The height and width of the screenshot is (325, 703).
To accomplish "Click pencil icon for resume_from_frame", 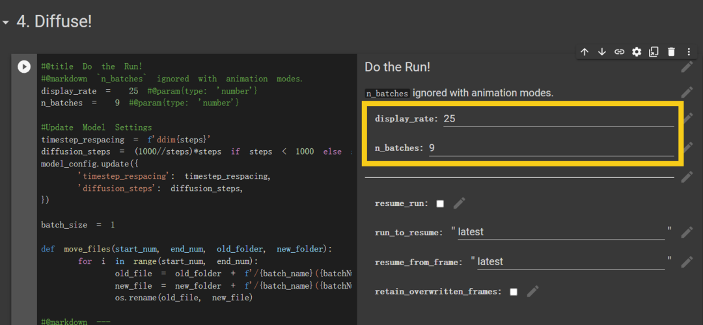I will coord(687,262).
